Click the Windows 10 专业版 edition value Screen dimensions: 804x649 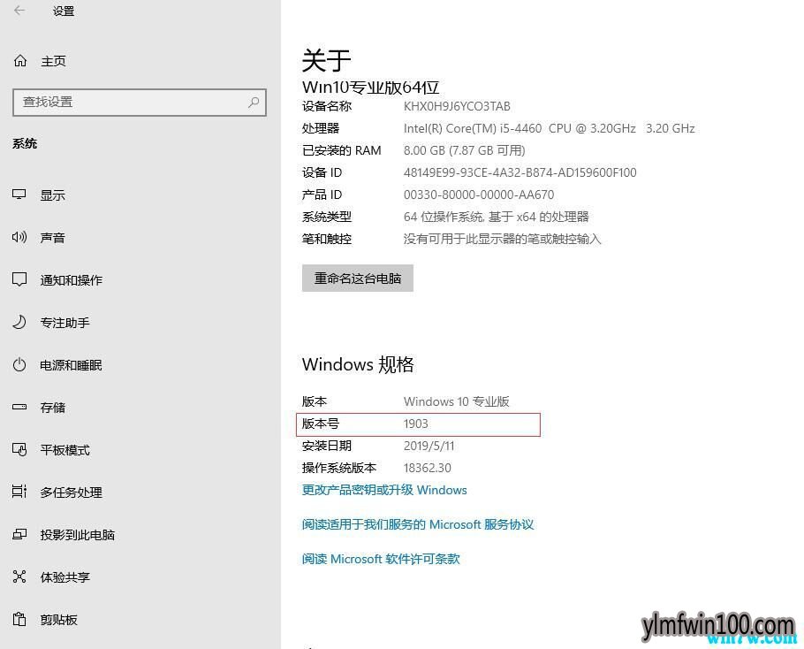tap(457, 401)
